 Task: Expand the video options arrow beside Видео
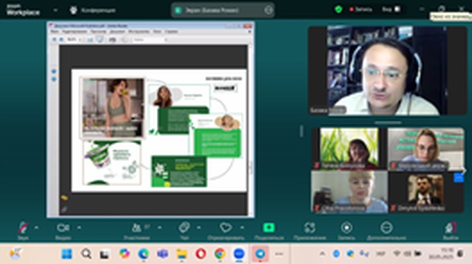click(77, 227)
